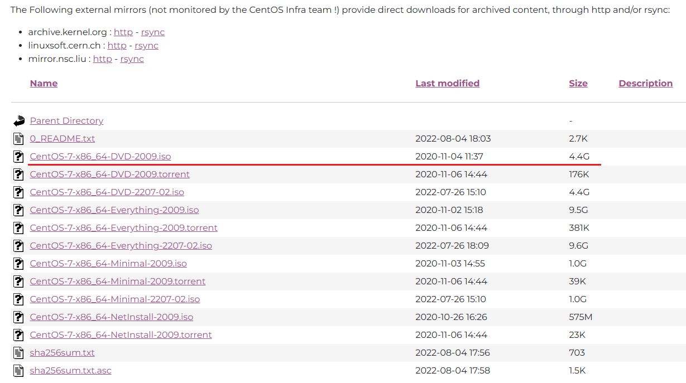The height and width of the screenshot is (383, 686).
Task: Sort the listing by Last modified
Action: (447, 83)
